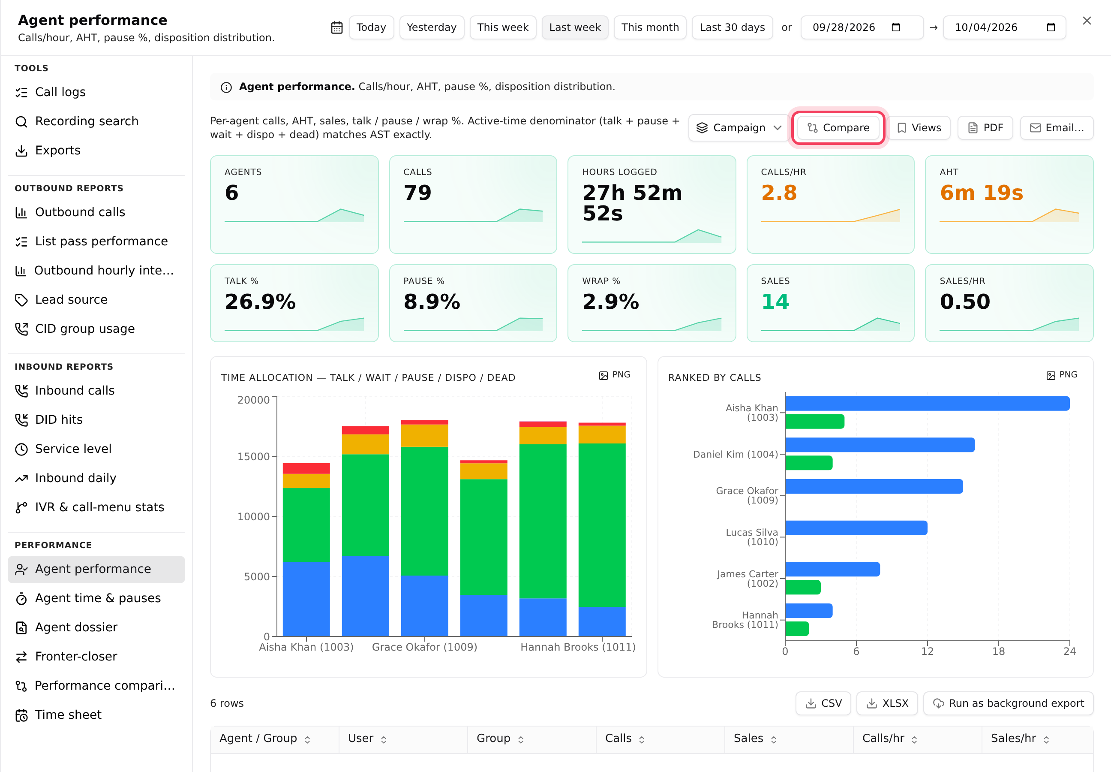
Task: Open Call logs in the sidebar
Action: pyautogui.click(x=96, y=92)
